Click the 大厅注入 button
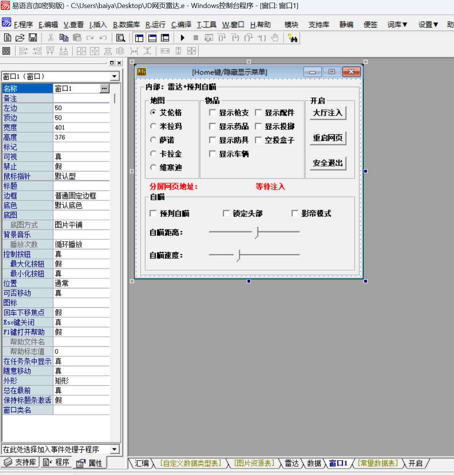Viewport: 454px width, 475px height. tap(328, 113)
